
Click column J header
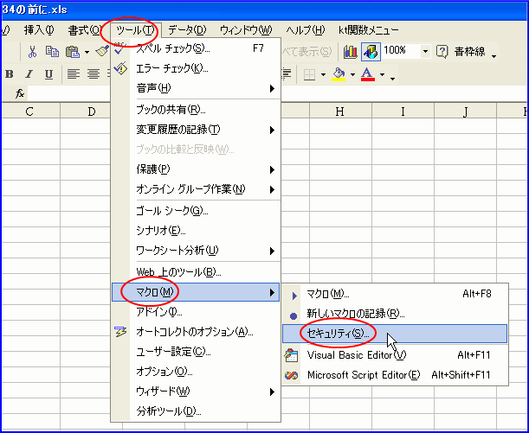pyautogui.click(x=465, y=111)
